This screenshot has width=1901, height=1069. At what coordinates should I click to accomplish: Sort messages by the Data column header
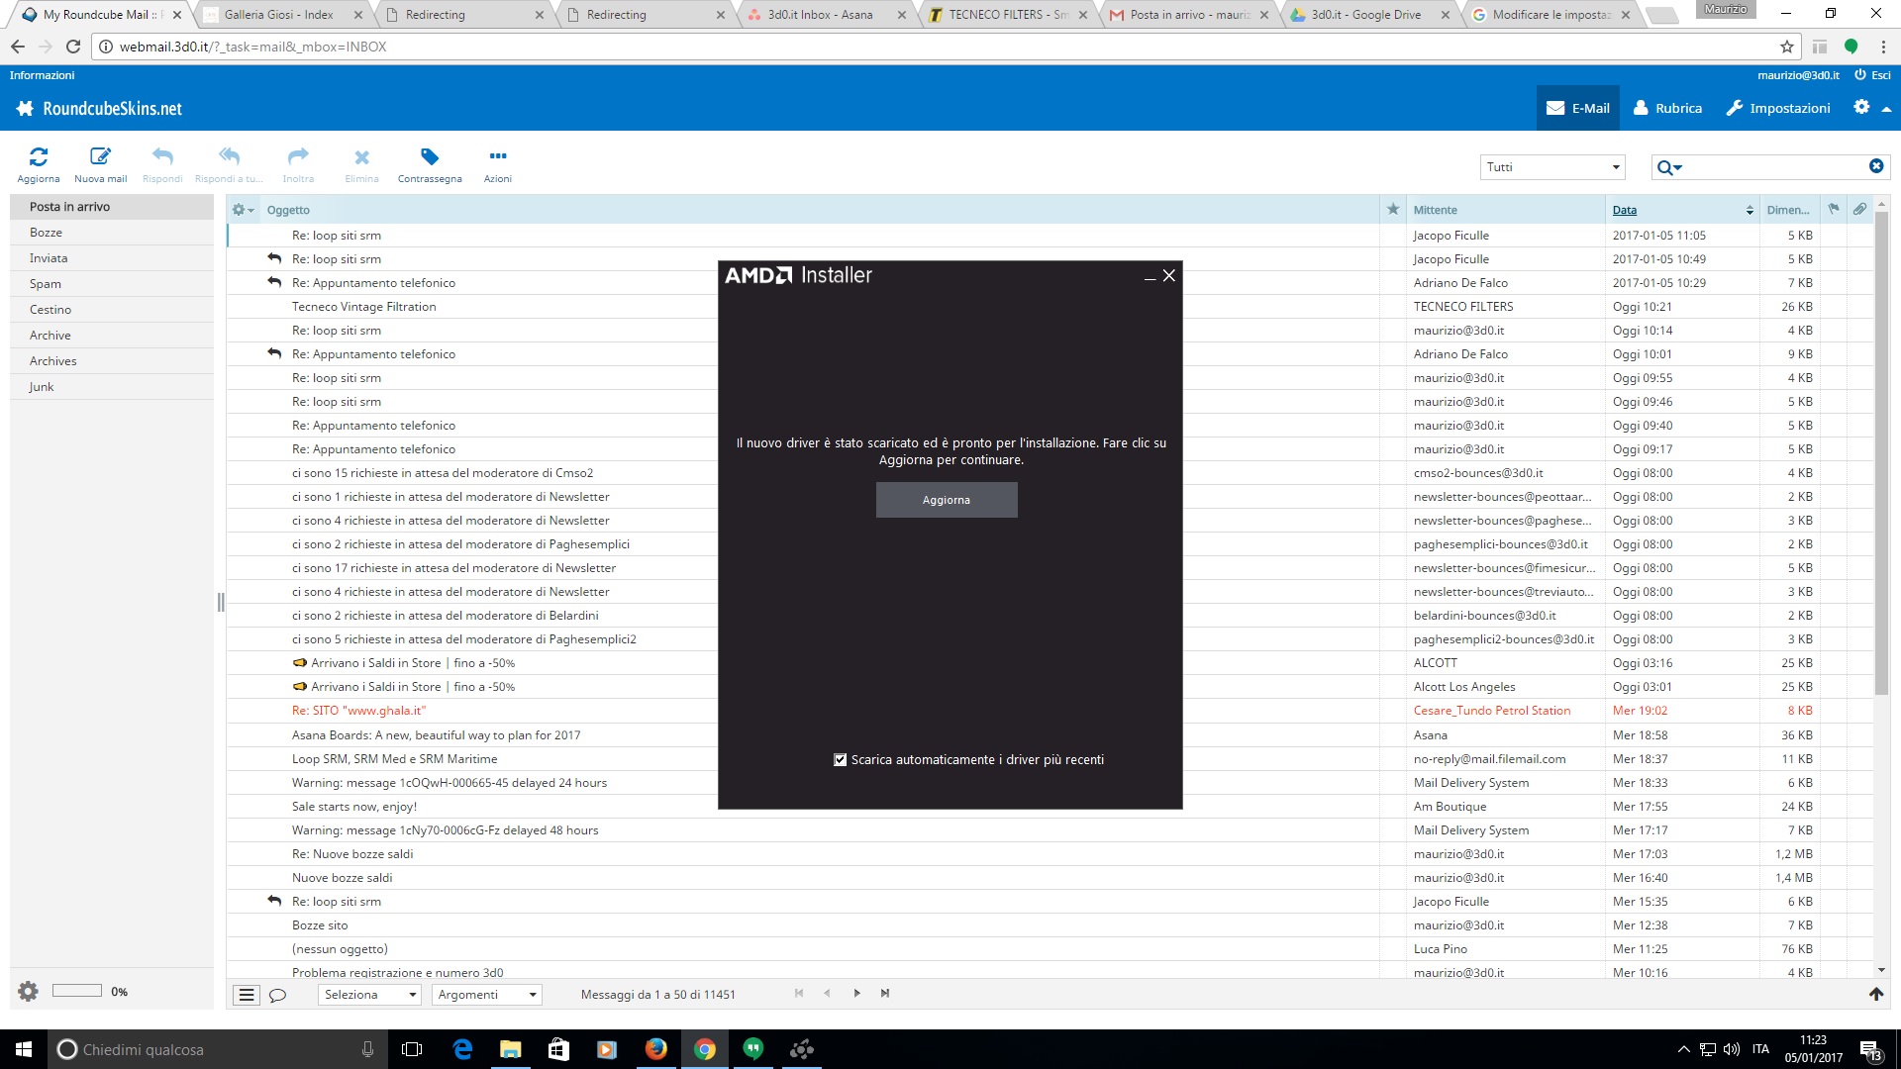click(x=1625, y=210)
